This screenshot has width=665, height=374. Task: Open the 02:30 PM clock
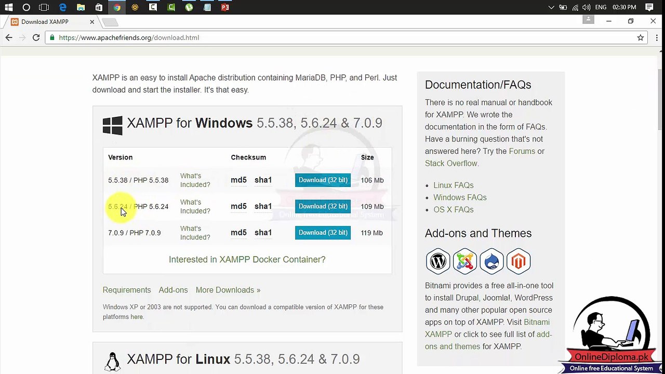(624, 7)
